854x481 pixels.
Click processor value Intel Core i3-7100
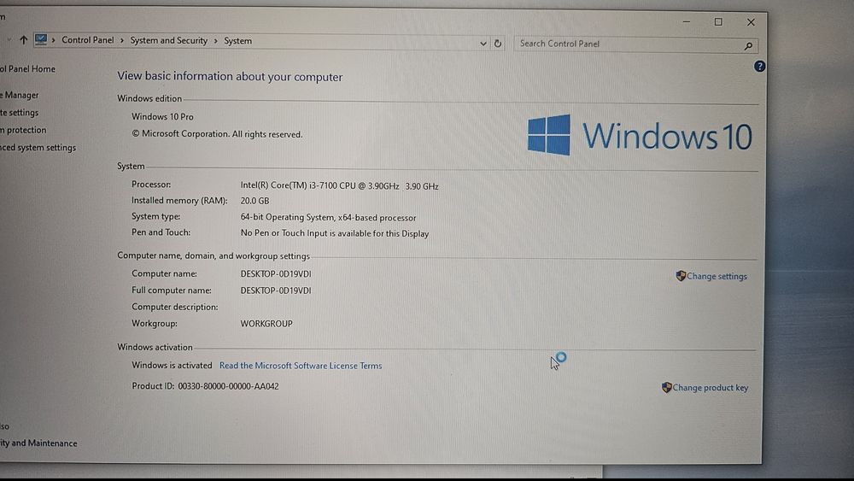pos(339,185)
